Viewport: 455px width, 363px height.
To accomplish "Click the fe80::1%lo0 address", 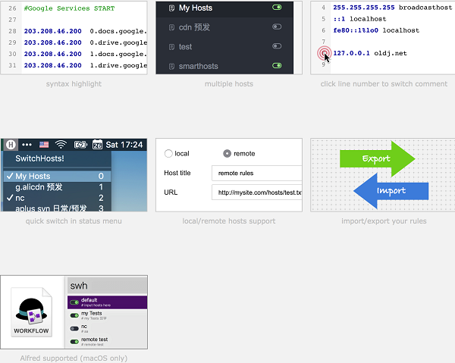I will pyautogui.click(x=356, y=30).
